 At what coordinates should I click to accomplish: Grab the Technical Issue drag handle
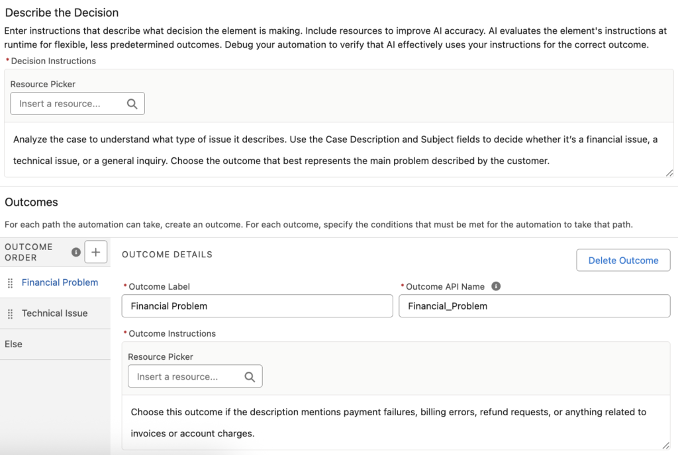pyautogui.click(x=10, y=314)
